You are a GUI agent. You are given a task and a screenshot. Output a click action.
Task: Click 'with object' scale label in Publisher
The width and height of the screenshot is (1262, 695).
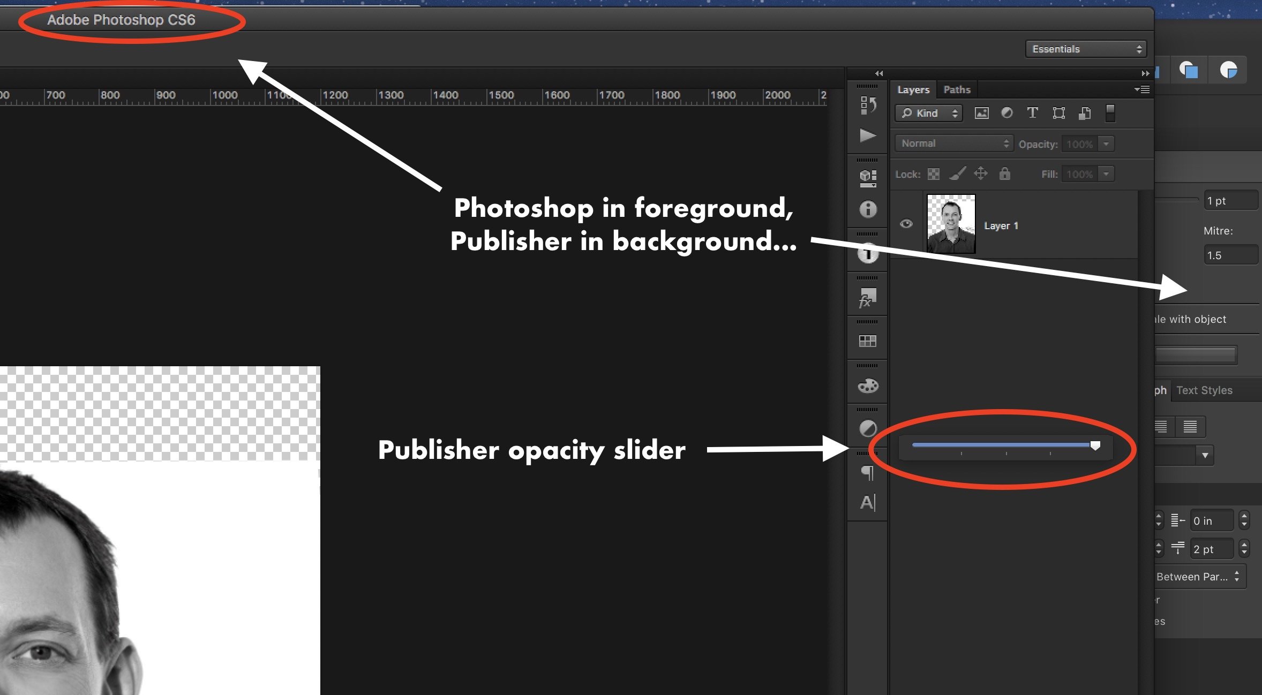click(1197, 319)
